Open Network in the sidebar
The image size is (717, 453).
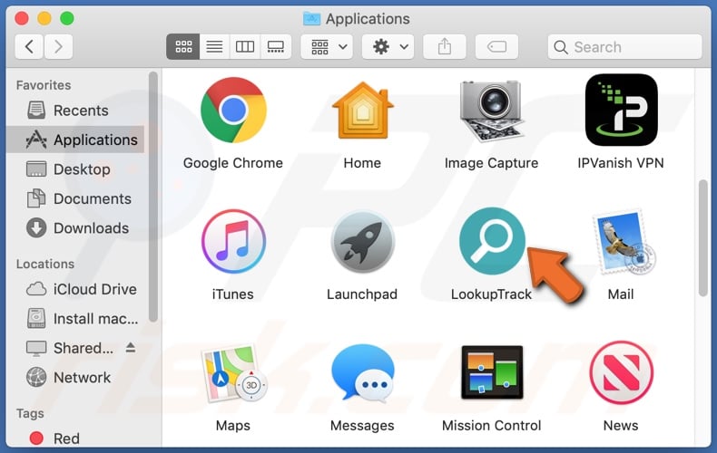click(x=75, y=378)
